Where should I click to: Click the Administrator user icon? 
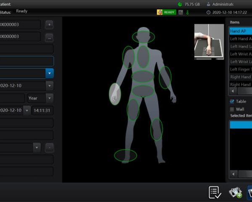(x=208, y=4)
